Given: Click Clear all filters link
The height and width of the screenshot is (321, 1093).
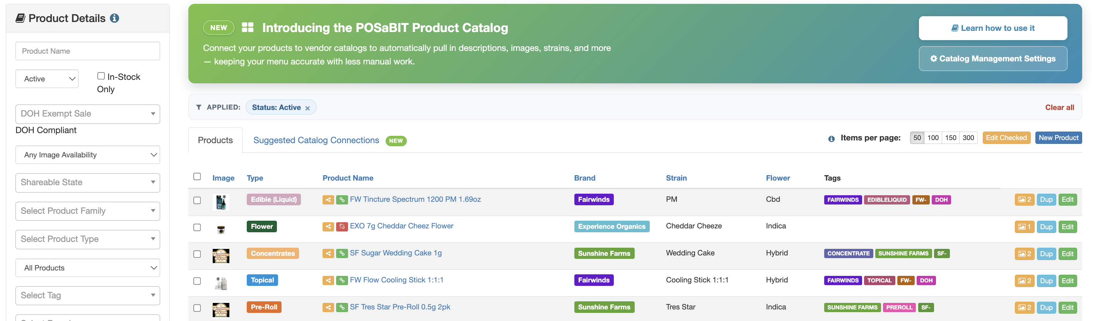Looking at the screenshot, I should 1059,108.
